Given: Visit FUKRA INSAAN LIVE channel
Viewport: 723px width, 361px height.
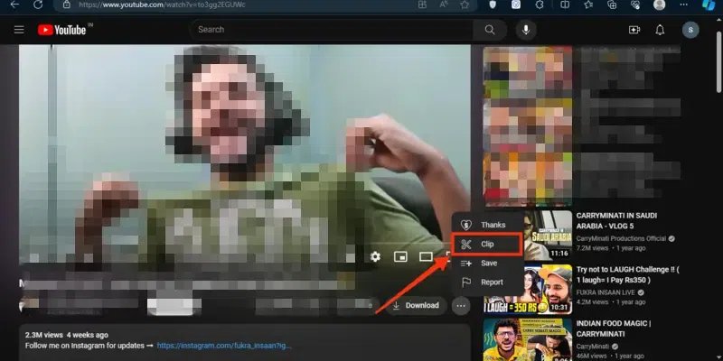Looking at the screenshot, I should coord(606,292).
